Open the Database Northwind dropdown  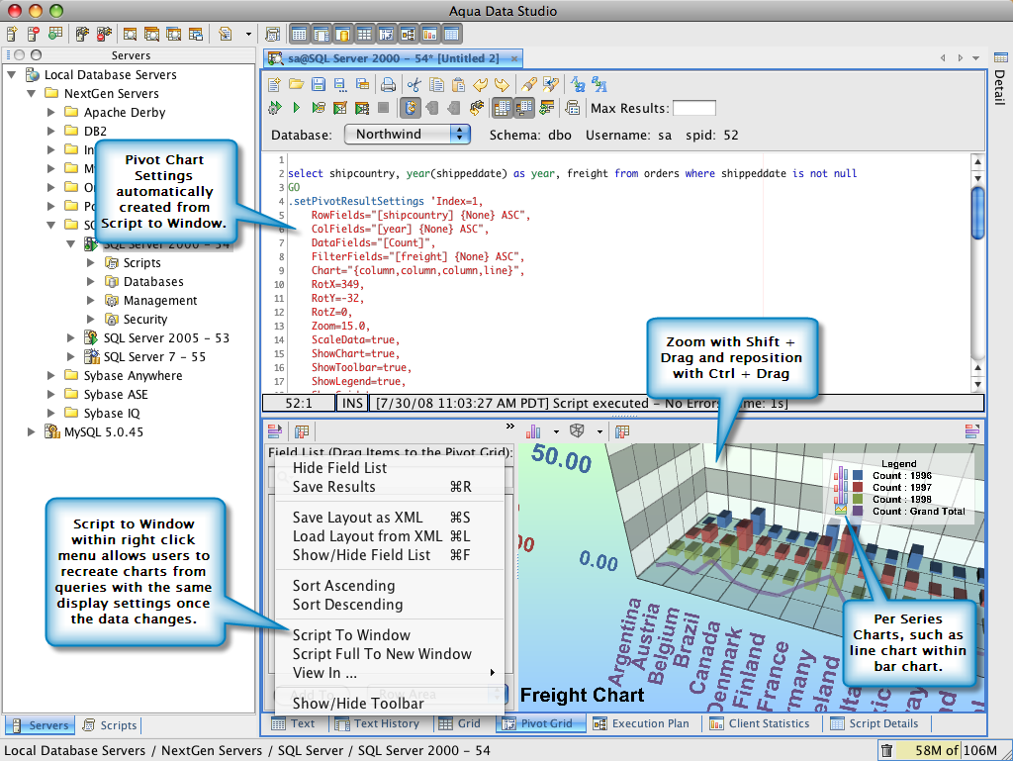[x=408, y=135]
